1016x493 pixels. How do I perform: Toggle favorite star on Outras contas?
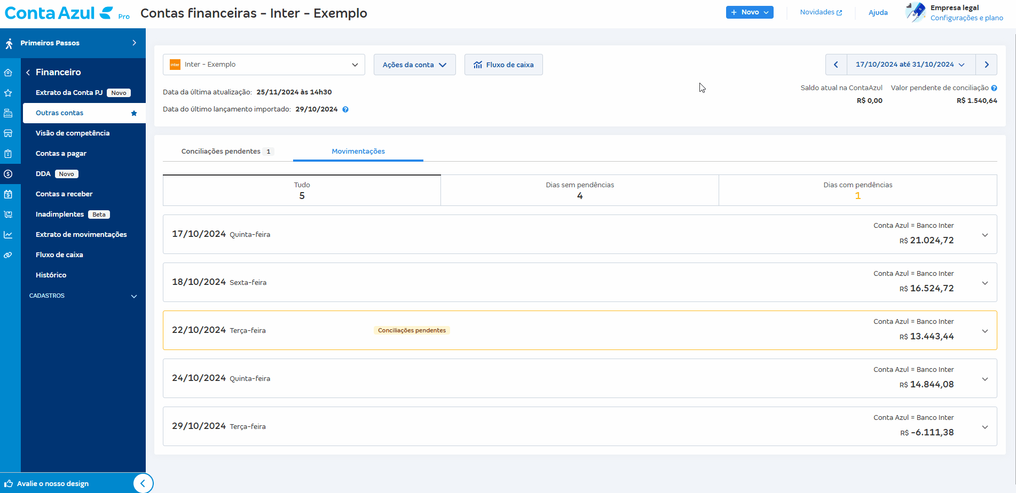[134, 113]
